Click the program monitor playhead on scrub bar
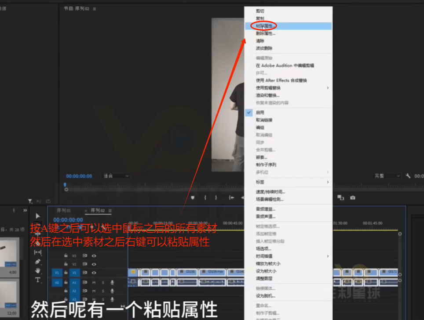 [x=65, y=185]
